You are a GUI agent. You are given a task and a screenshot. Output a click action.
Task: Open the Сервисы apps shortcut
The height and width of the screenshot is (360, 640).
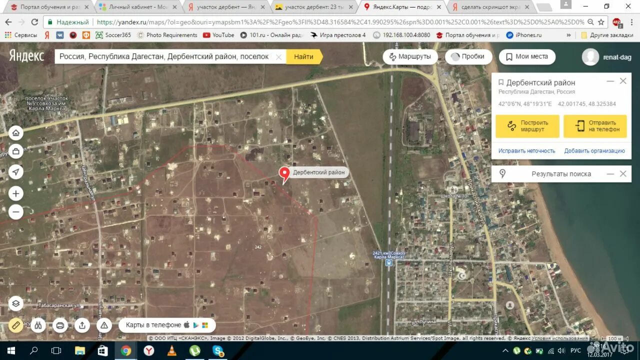coord(20,35)
